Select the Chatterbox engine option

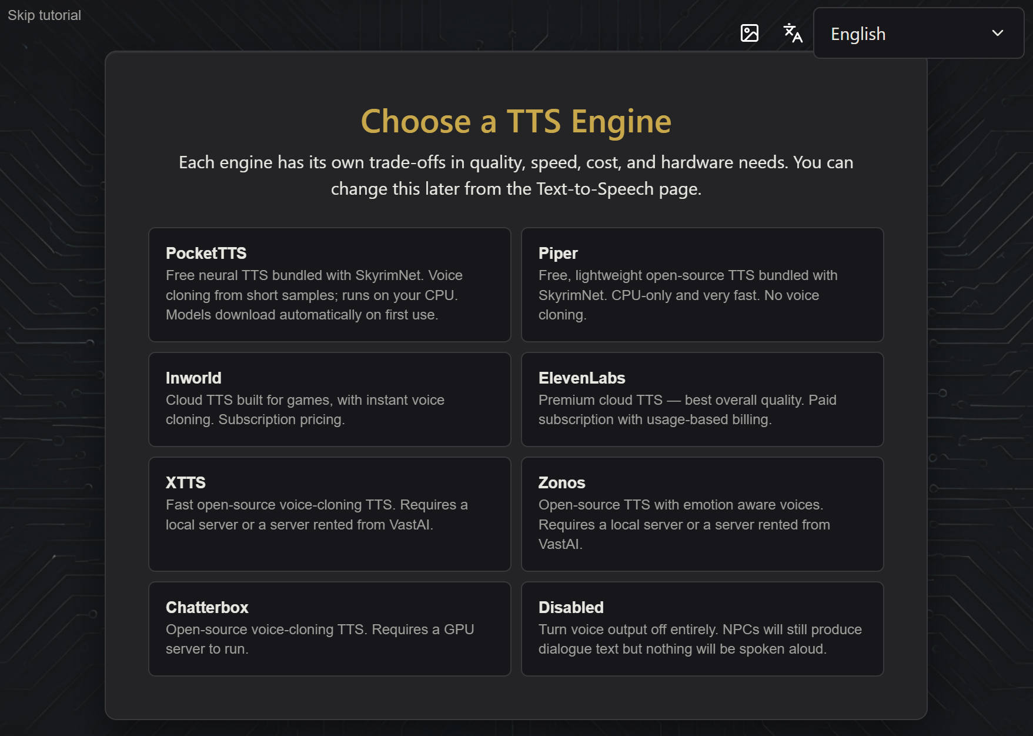point(329,629)
